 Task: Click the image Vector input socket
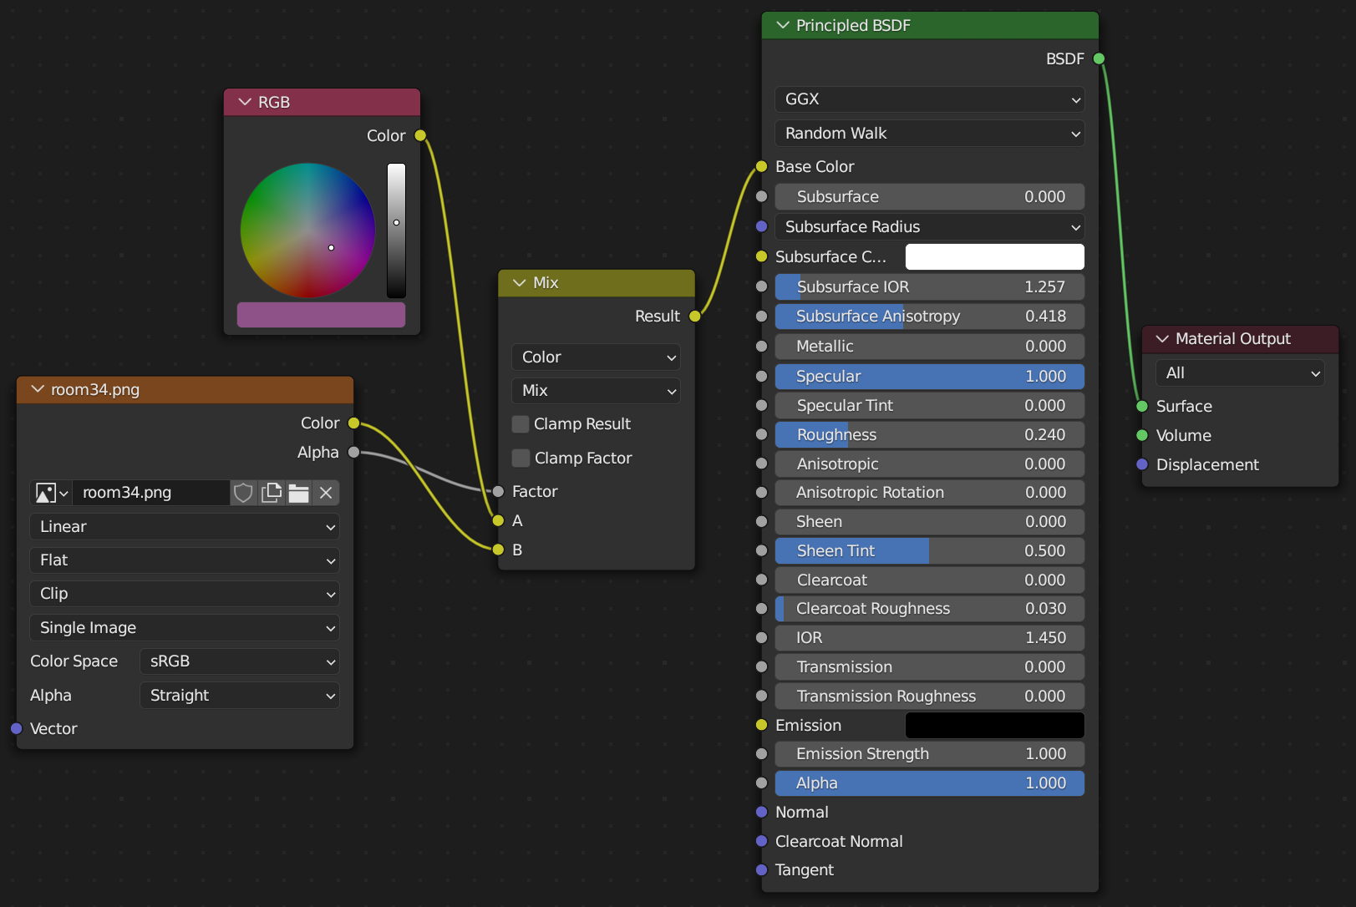click(17, 728)
